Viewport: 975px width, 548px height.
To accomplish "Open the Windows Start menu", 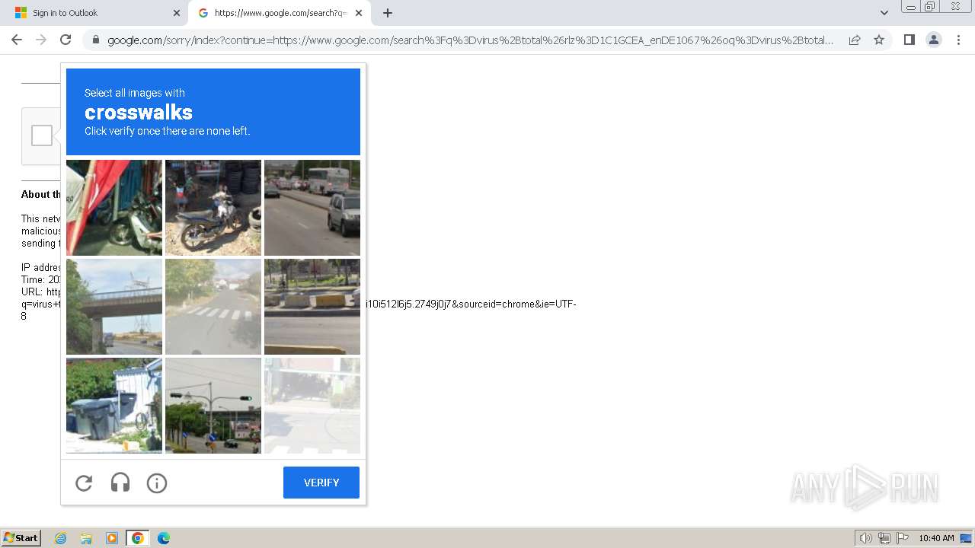I will (x=21, y=537).
